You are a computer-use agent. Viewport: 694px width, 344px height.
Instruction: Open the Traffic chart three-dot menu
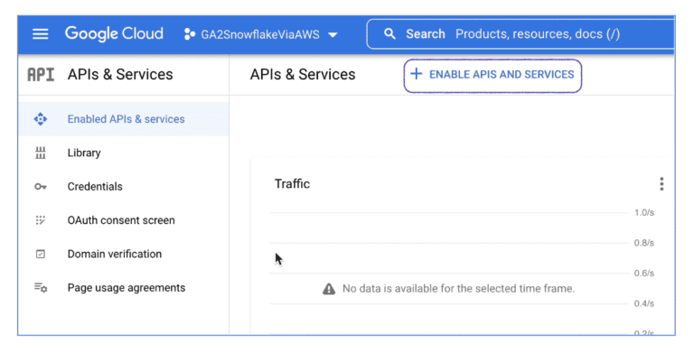661,184
